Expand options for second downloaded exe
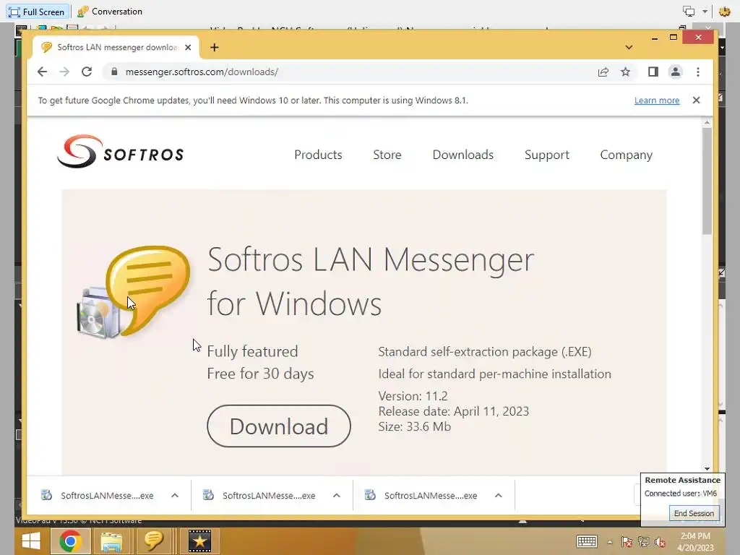740x555 pixels. 337,496
